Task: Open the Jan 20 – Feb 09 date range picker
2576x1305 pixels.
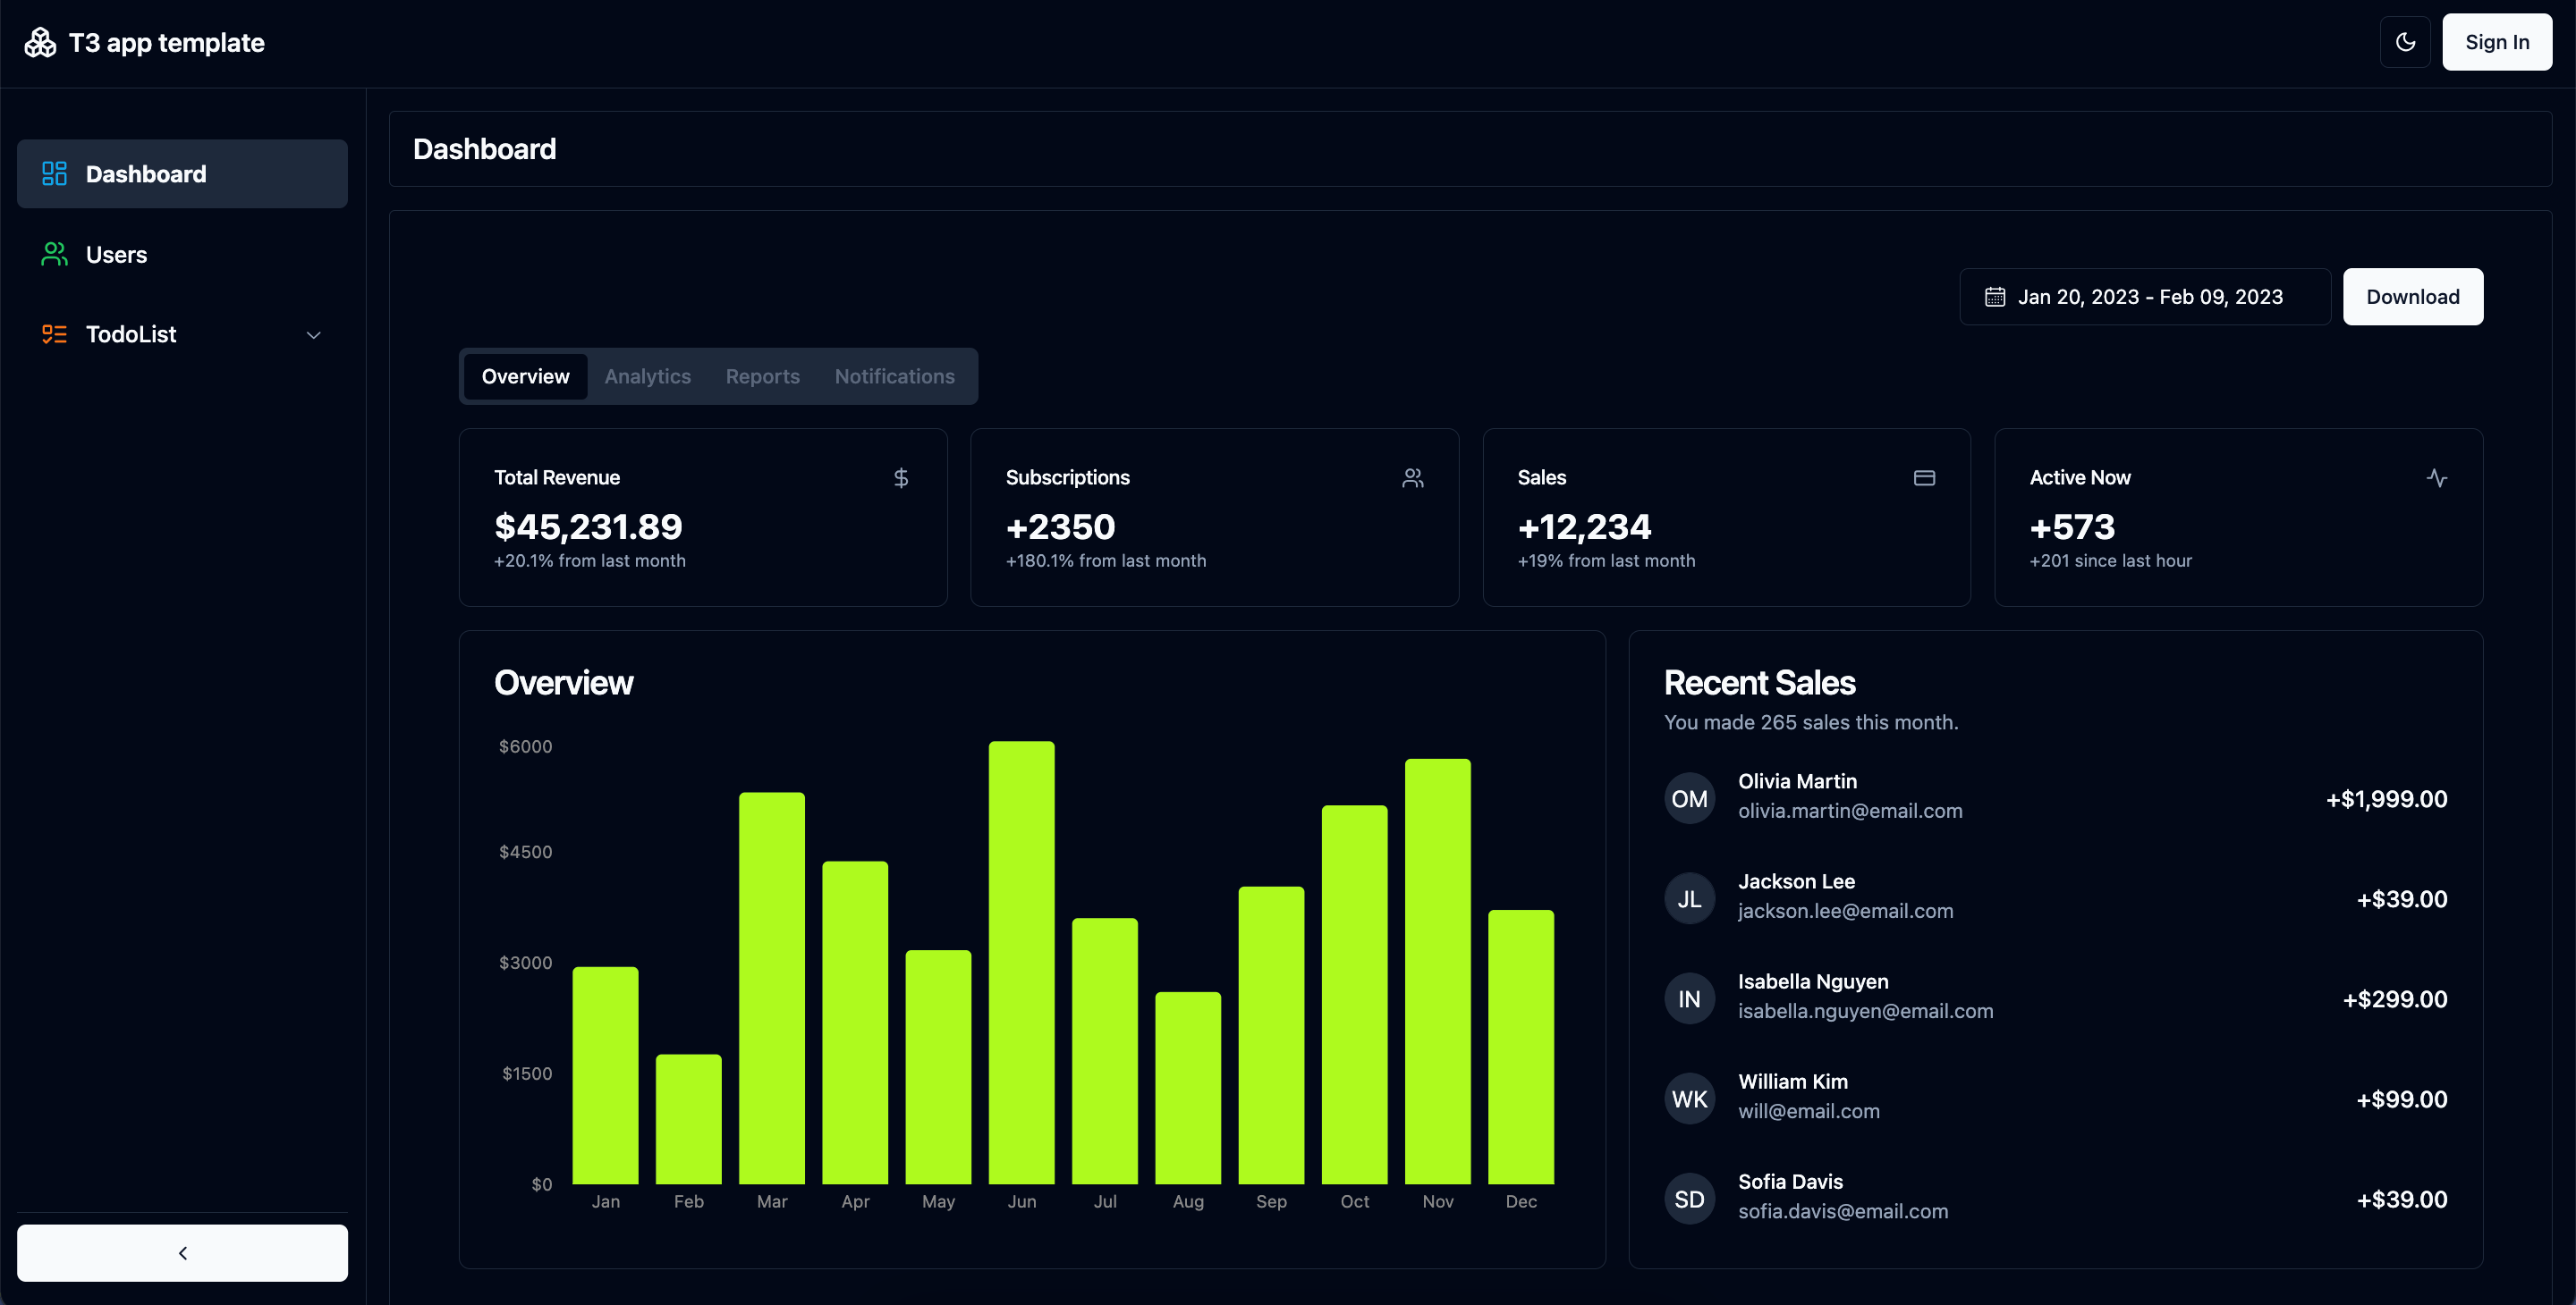Action: [x=2144, y=297]
